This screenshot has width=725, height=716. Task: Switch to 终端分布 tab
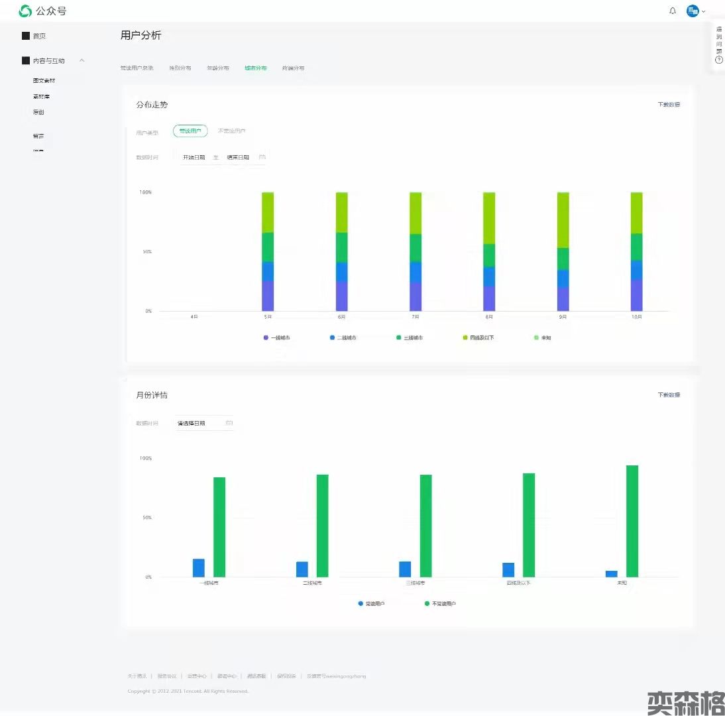tap(293, 68)
